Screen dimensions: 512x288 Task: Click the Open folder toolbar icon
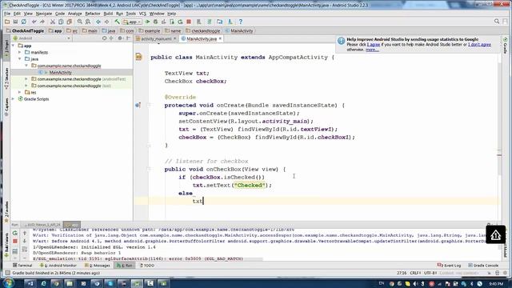point(7,22)
